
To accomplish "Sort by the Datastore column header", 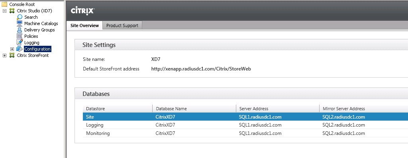I will [x=118, y=109].
